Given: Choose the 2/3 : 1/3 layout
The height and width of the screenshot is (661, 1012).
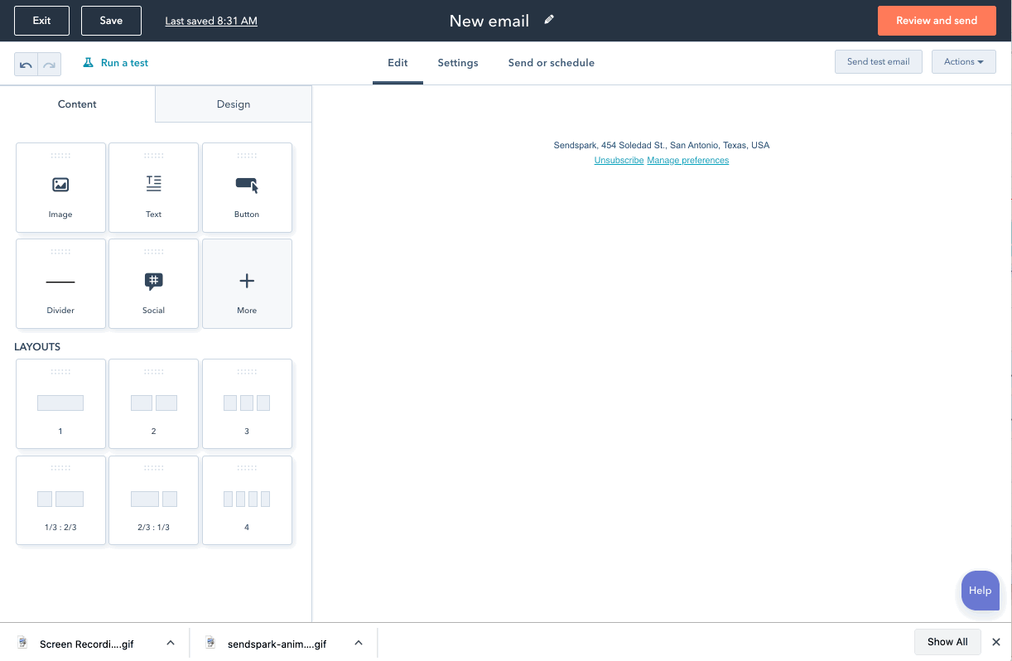Looking at the screenshot, I should [x=153, y=500].
